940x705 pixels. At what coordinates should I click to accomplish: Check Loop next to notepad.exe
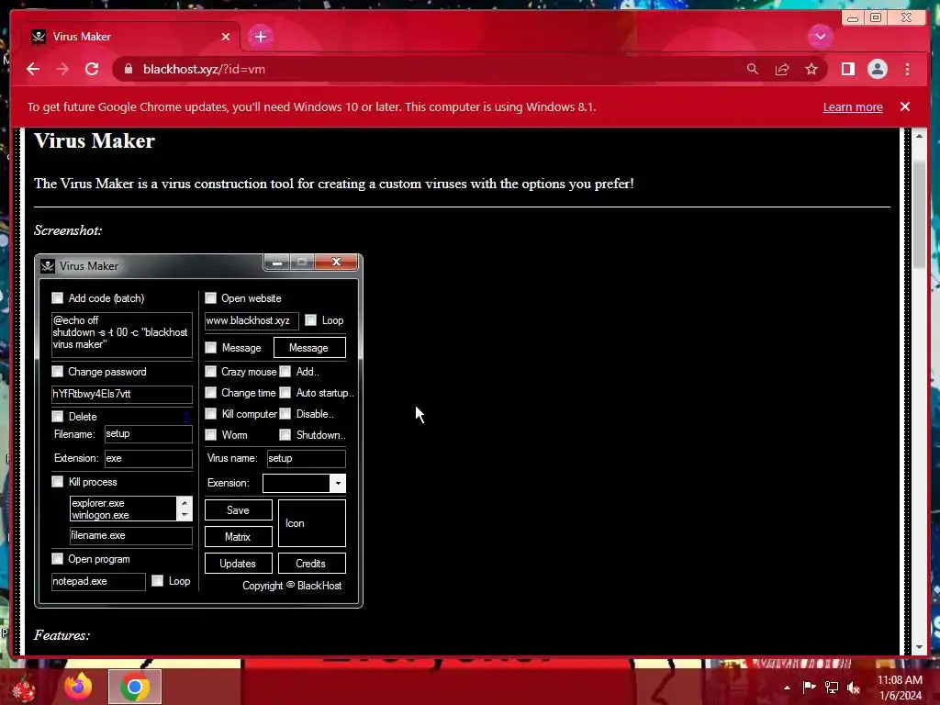click(157, 581)
